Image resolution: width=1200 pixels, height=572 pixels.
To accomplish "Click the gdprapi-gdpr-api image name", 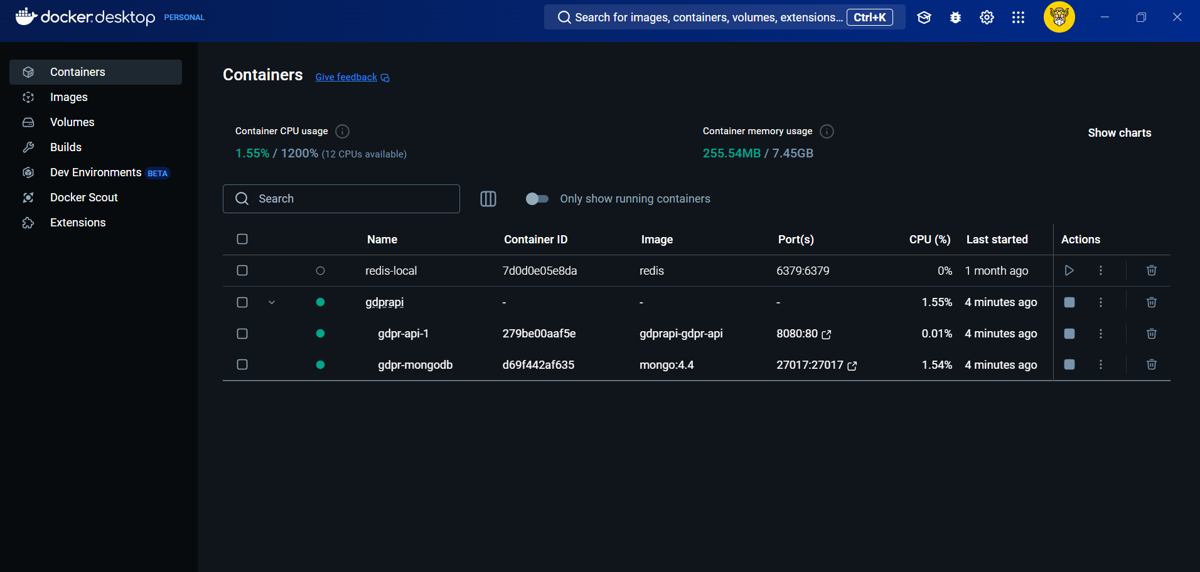I will pos(681,334).
